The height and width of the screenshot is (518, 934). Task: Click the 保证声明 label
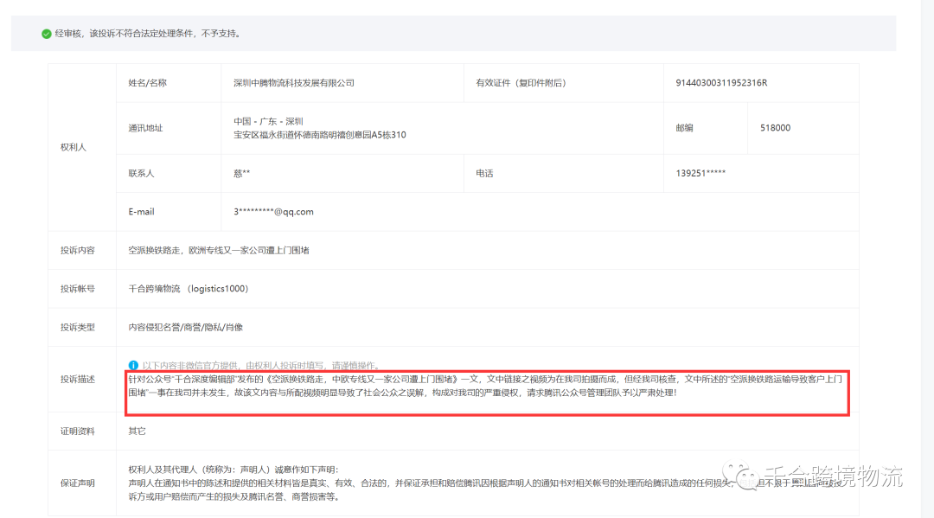(x=78, y=483)
